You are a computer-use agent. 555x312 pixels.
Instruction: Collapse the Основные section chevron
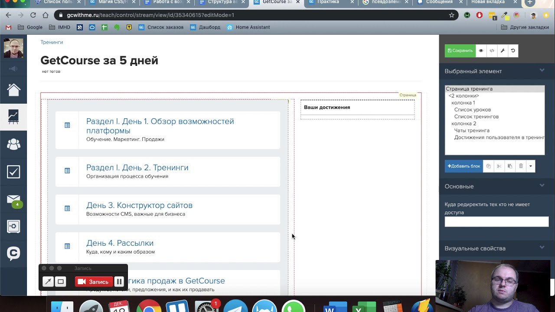[542, 185]
